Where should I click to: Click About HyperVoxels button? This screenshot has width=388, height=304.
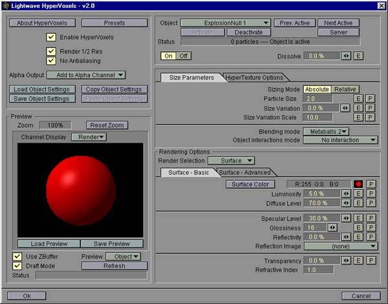point(42,23)
